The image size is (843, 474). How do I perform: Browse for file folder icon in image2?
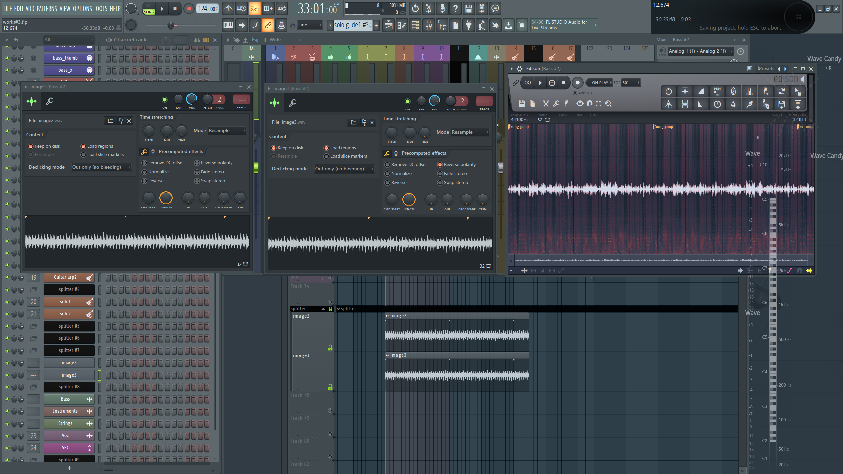tap(111, 121)
